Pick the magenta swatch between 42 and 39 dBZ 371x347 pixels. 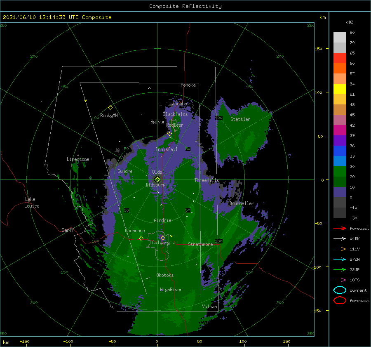[340, 130]
